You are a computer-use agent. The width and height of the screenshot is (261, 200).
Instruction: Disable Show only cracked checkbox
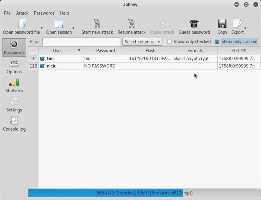pyautogui.click(x=217, y=42)
